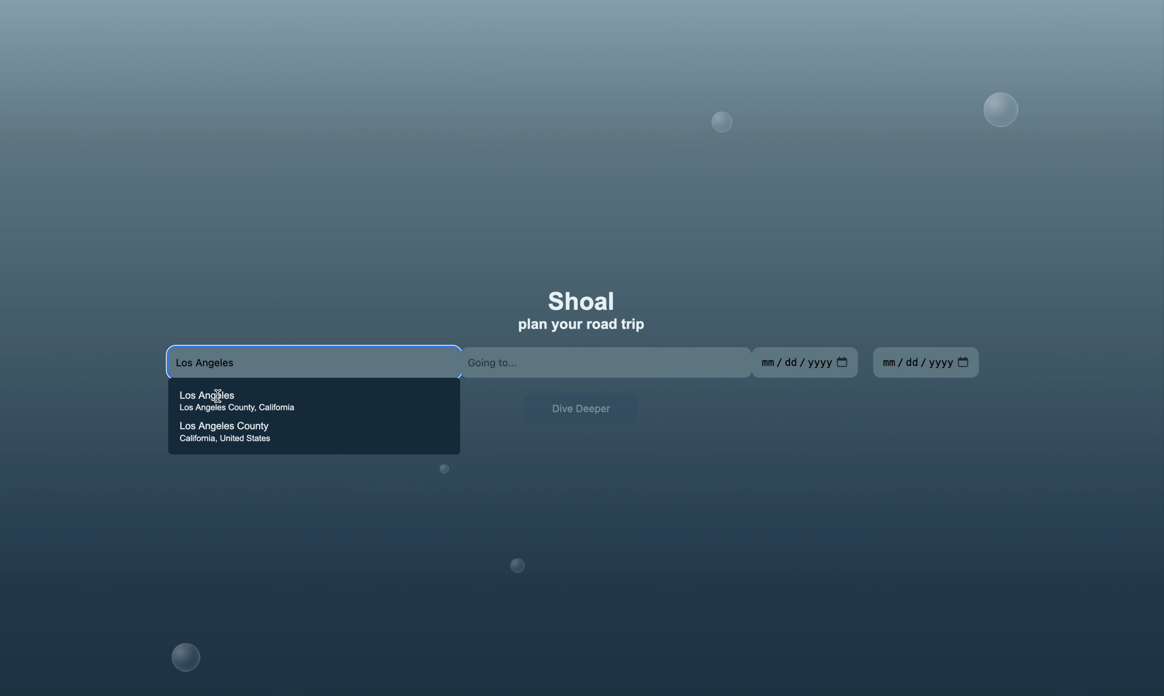The width and height of the screenshot is (1164, 696).
Task: Open the calendar picker in the first date field
Action: (842, 362)
